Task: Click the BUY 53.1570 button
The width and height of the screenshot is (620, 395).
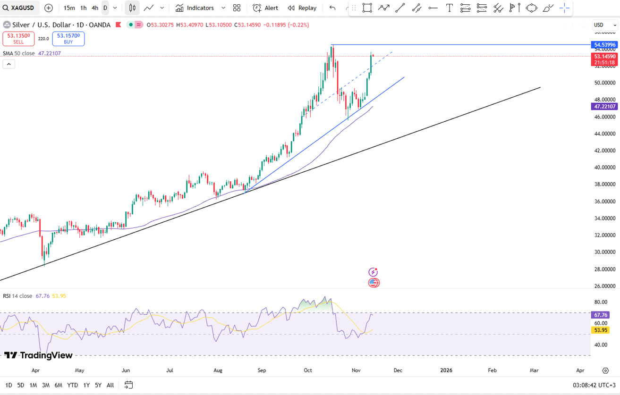Action: tap(68, 39)
